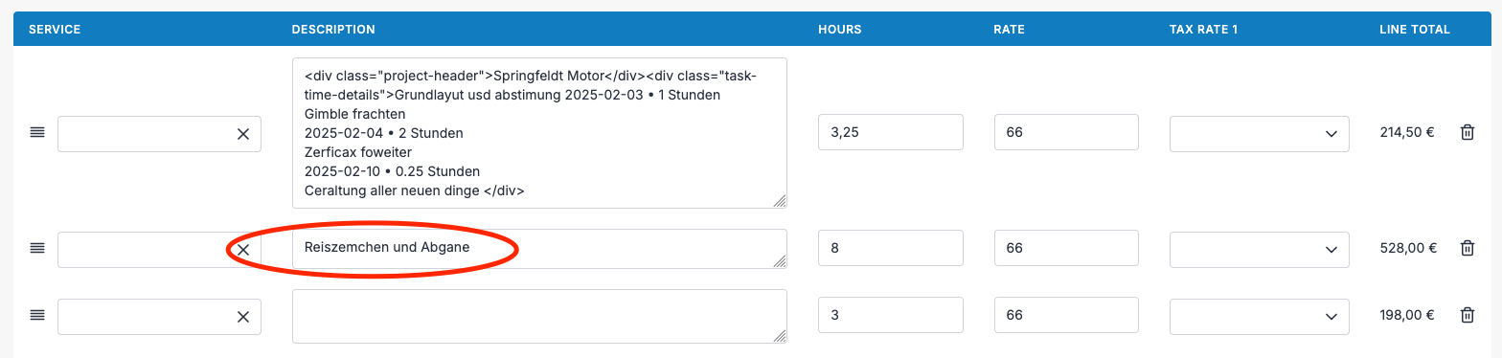Click resize grip of first description textarea
1502x358 pixels.
point(780,201)
